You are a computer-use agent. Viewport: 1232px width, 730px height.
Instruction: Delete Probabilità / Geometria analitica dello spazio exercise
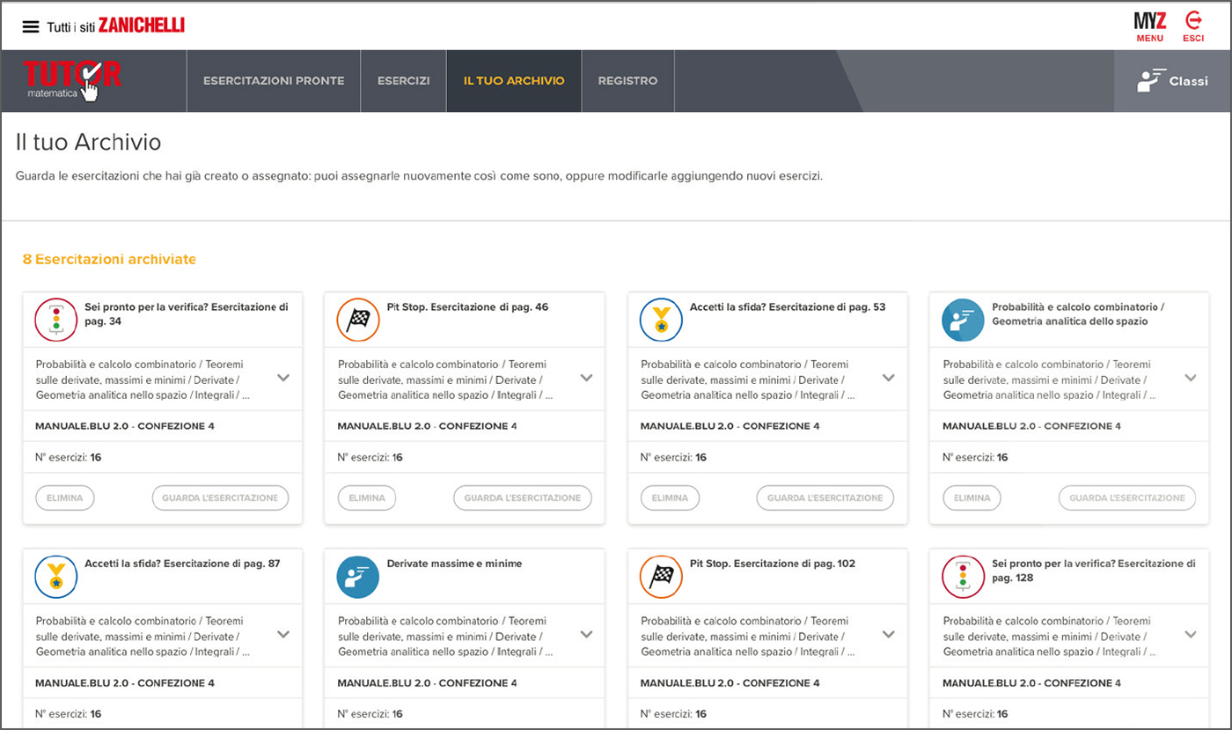(972, 498)
